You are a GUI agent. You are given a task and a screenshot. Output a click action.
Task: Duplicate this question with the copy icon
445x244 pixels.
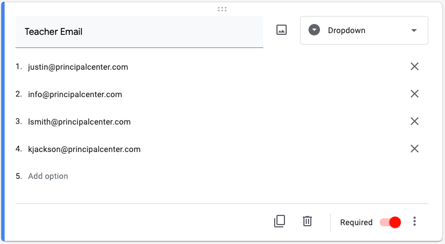(279, 221)
